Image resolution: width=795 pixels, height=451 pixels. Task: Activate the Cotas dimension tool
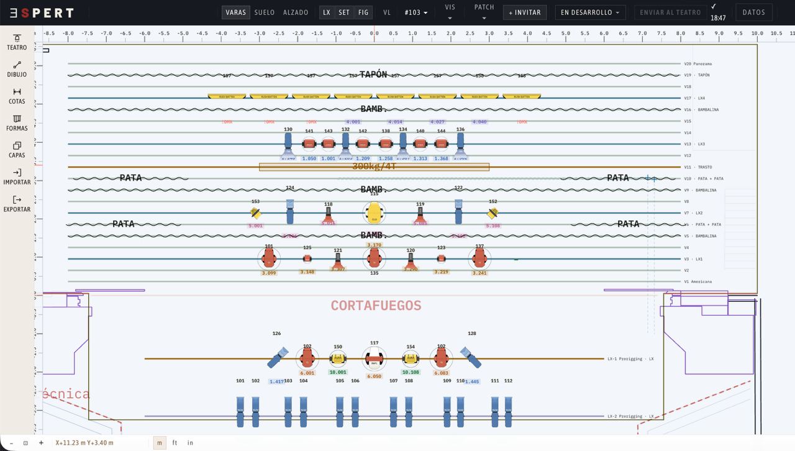(17, 96)
